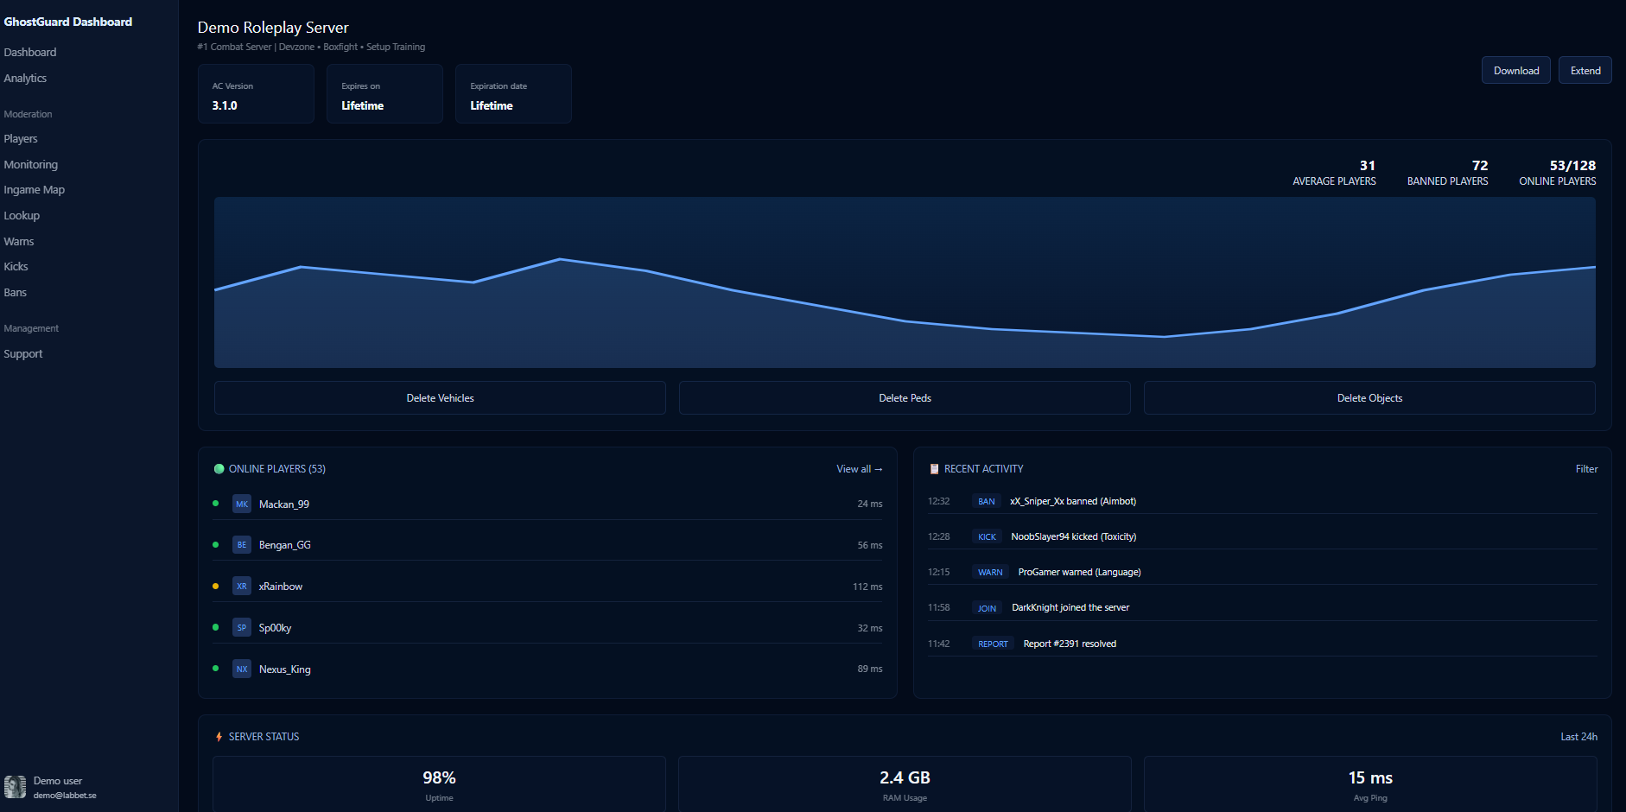Screen dimensions: 1626x812
Task: Click the NX avatar badge for Nexus_King
Action: point(242,669)
